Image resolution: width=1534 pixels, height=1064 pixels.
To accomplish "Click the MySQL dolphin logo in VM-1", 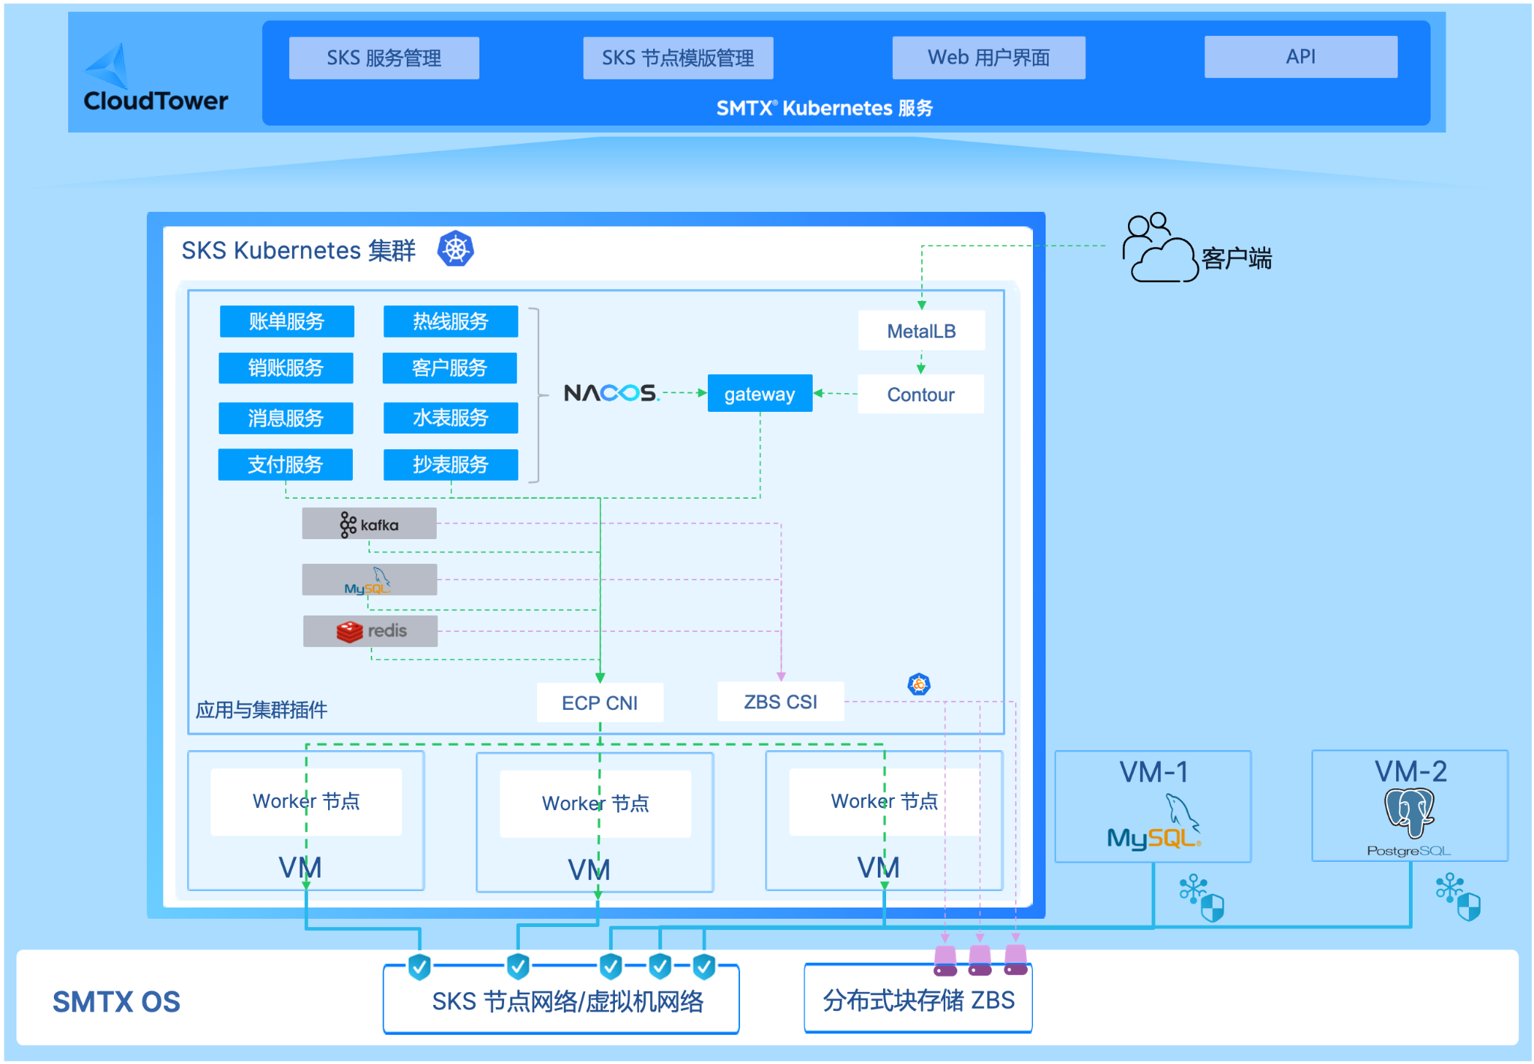I will click(1154, 822).
